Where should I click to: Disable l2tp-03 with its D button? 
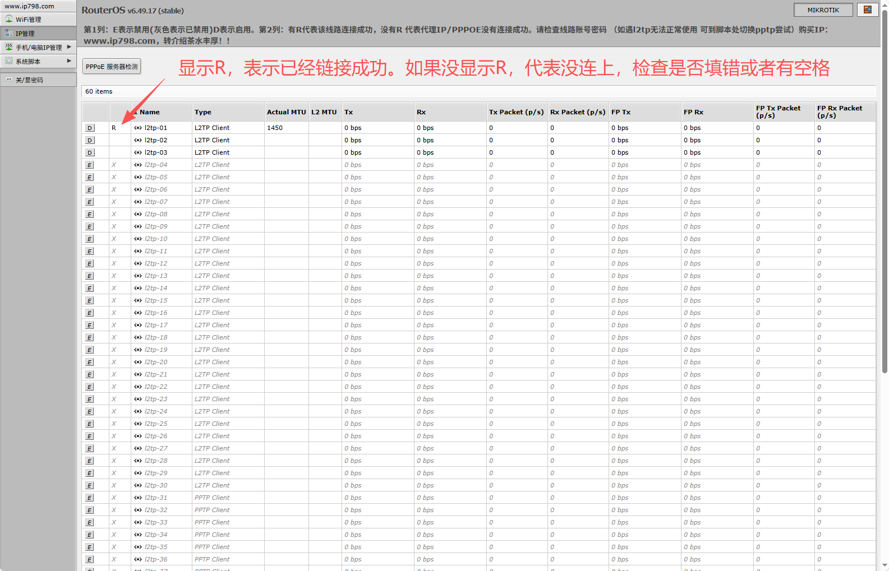(90, 152)
